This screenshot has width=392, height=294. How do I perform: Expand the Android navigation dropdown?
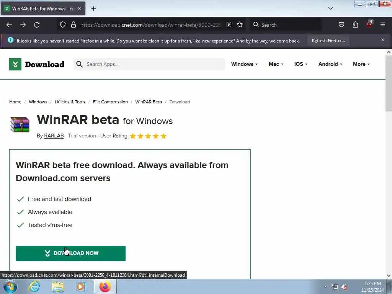330,64
